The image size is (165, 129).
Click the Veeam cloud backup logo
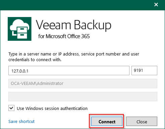(x=19, y=29)
